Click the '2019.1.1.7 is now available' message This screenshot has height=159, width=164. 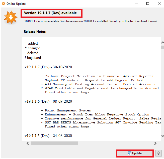(x=91, y=21)
